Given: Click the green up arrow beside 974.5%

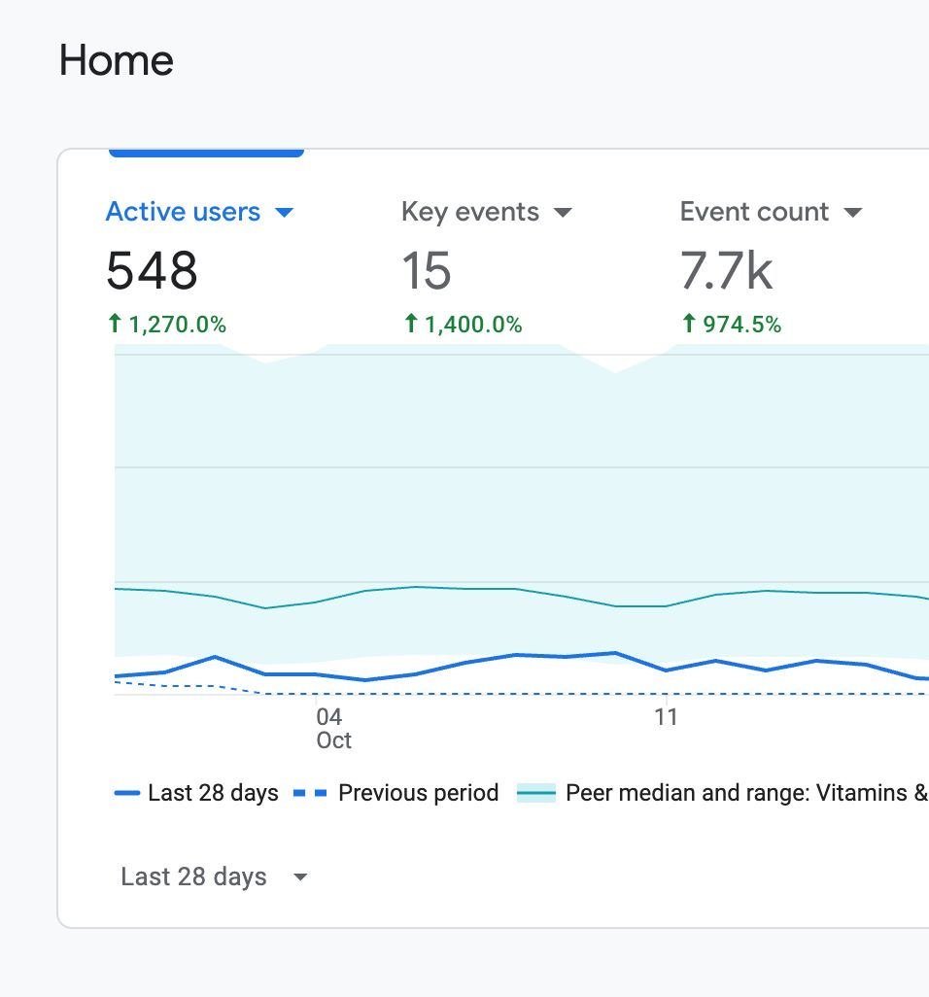Looking at the screenshot, I should (x=689, y=323).
